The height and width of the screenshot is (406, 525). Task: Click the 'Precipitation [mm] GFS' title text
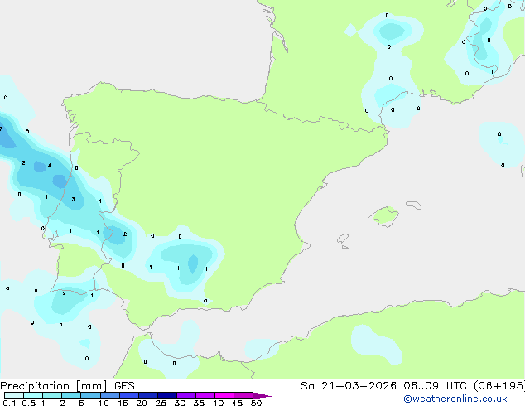(x=67, y=386)
